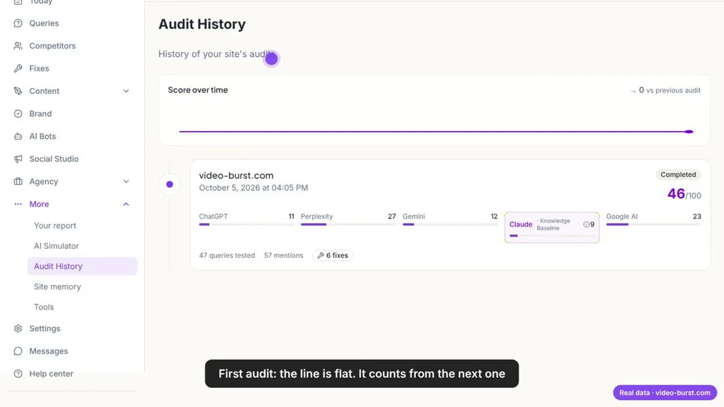Click the Competitors people icon
Screen dimensions: 724x407
tap(18, 46)
